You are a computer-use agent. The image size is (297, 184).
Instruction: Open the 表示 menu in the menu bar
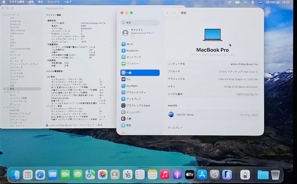(x=40, y=2)
